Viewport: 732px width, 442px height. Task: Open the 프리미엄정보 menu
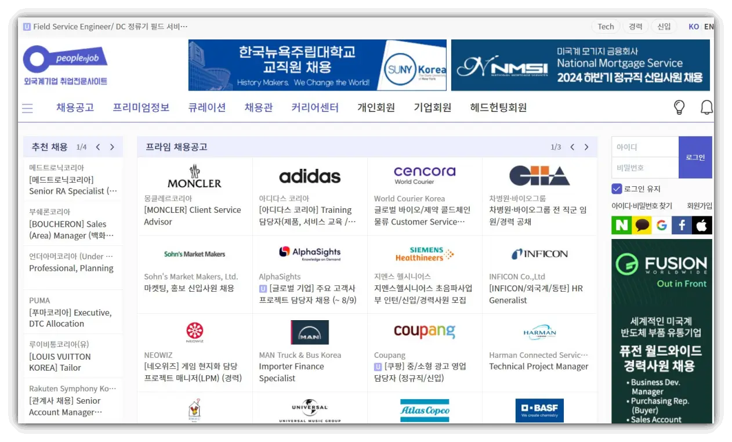pos(141,107)
